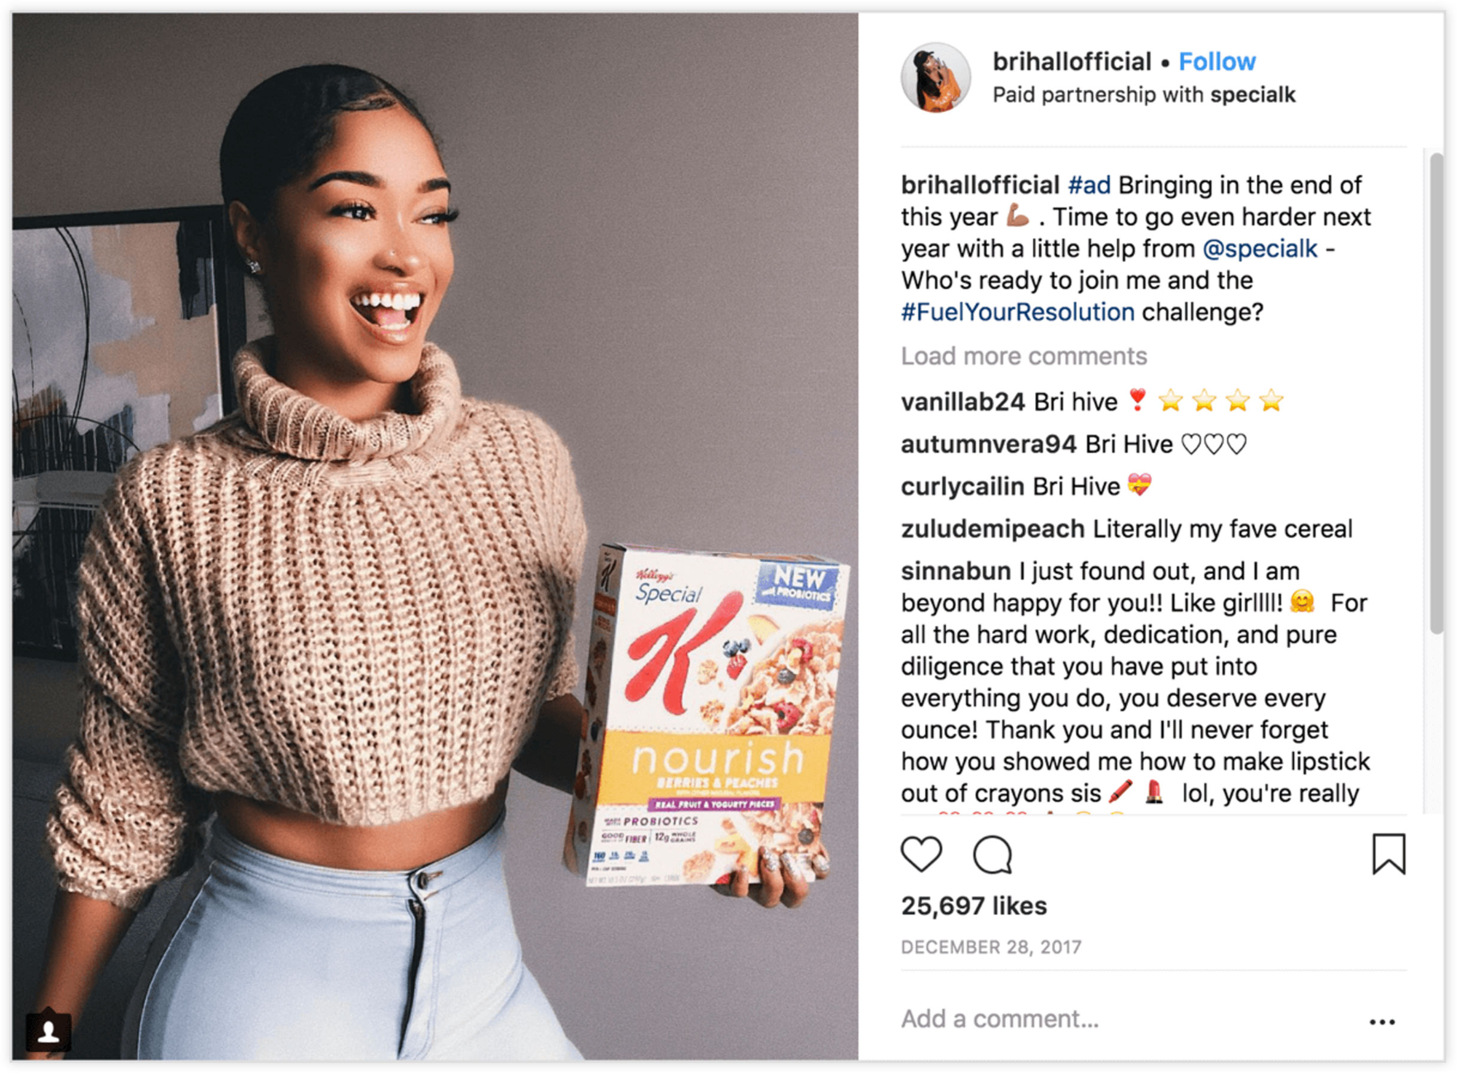
Task: Open comments via speech bubble icon
Action: point(992,854)
